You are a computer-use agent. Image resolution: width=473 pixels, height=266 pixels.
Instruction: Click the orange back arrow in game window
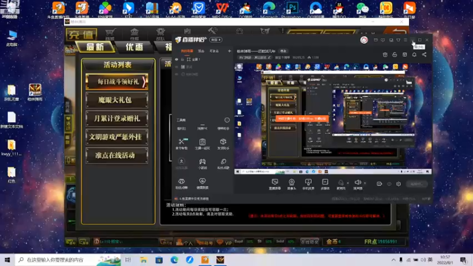[399, 31]
